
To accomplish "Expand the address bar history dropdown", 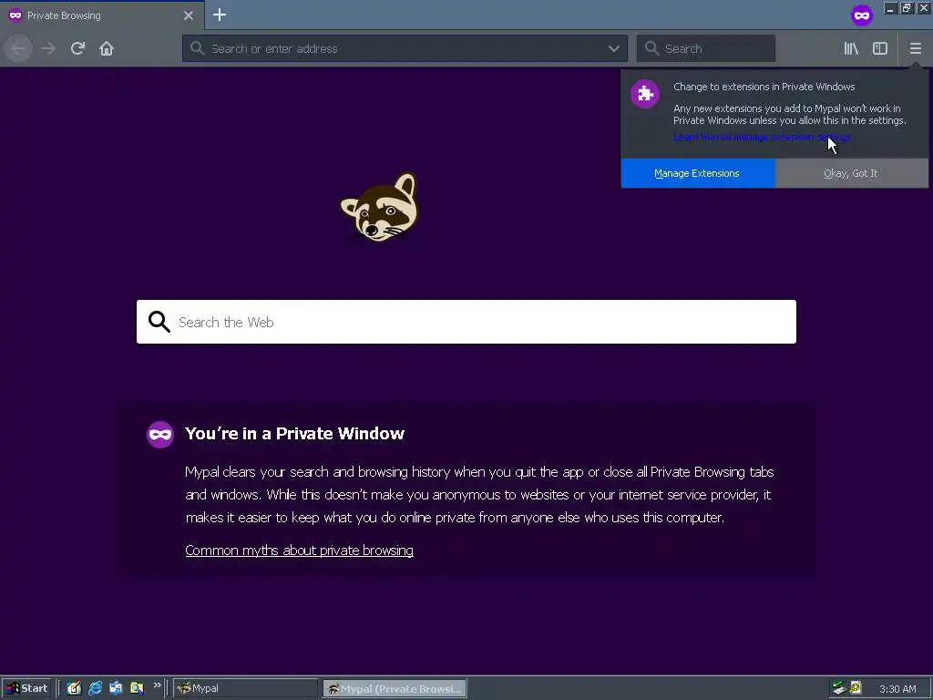I will pyautogui.click(x=614, y=48).
